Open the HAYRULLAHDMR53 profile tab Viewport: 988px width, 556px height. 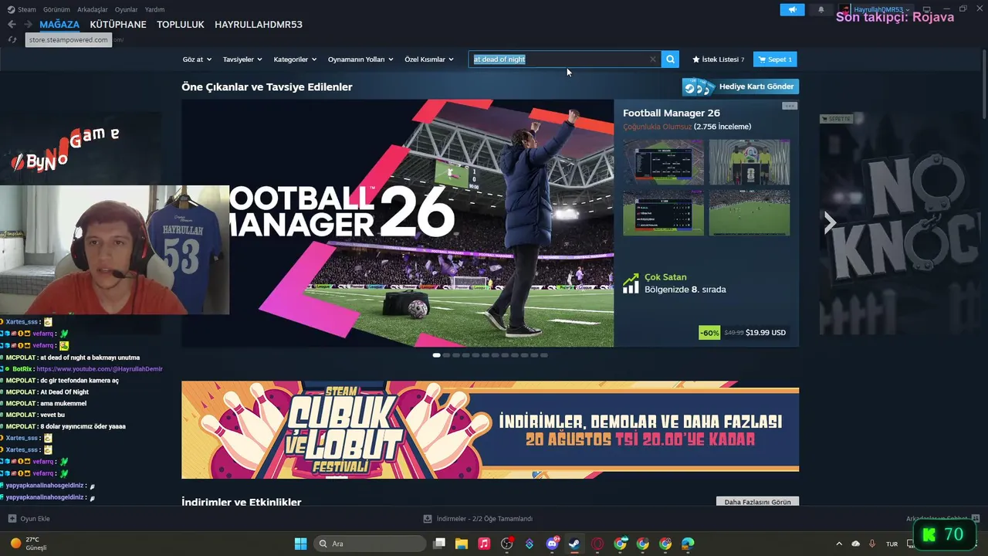click(259, 25)
